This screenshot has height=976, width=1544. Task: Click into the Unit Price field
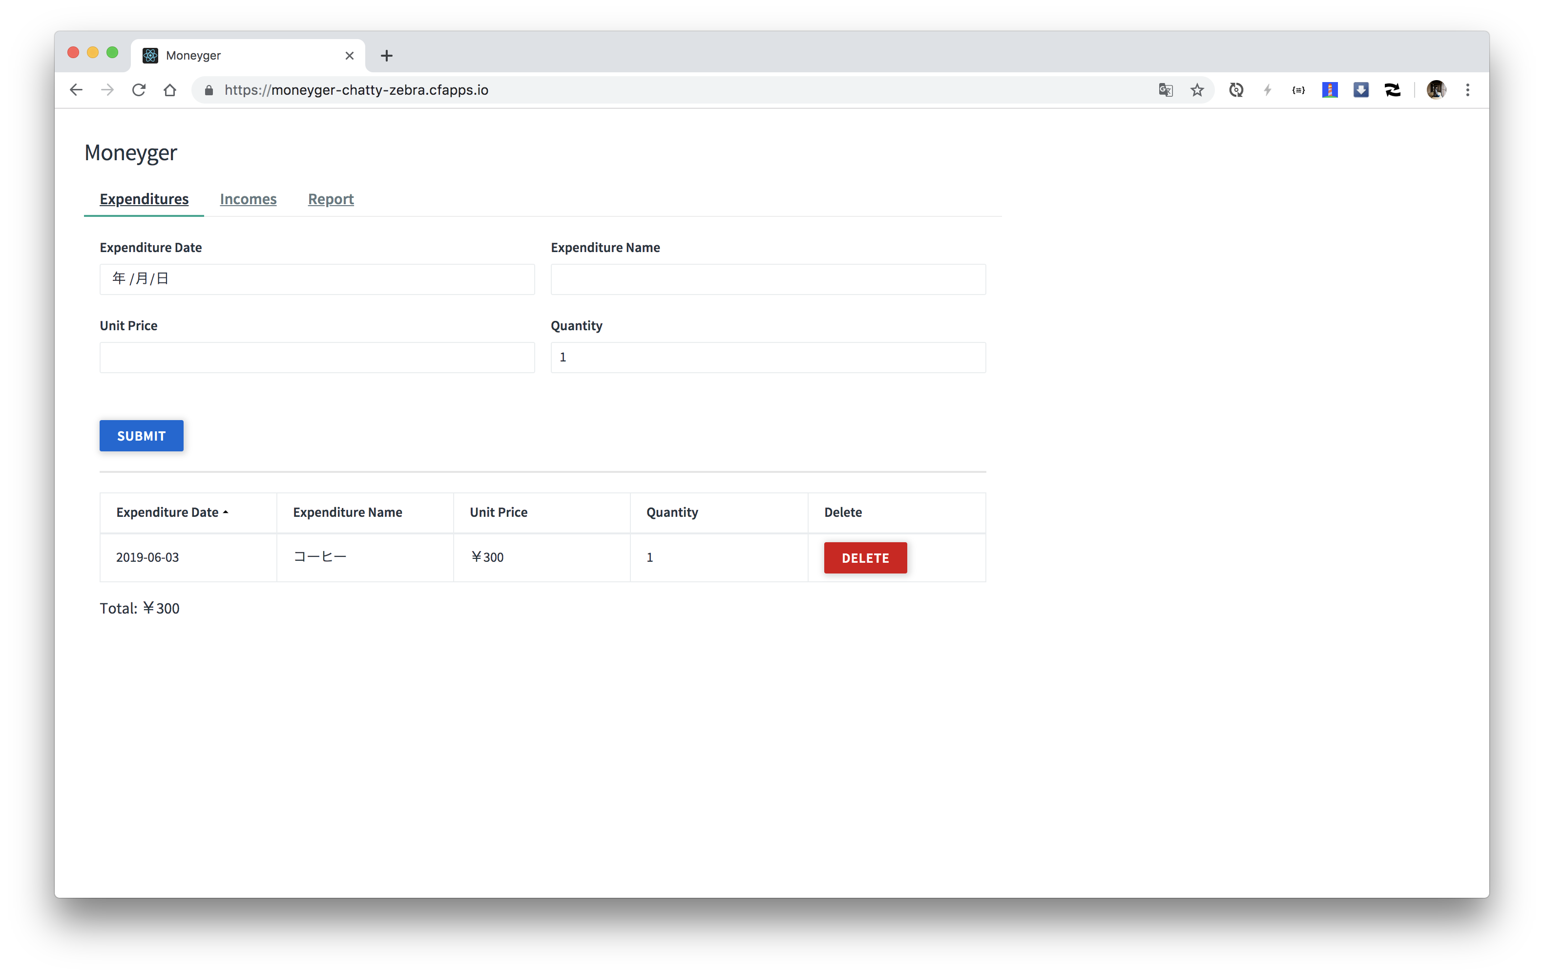point(317,357)
